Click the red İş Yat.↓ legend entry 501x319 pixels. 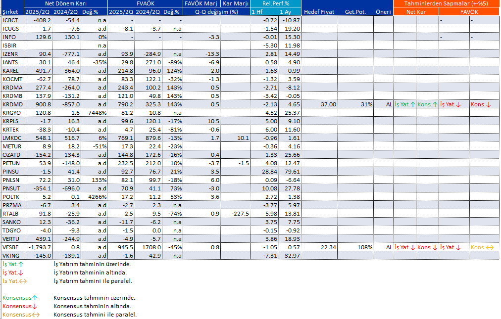[12, 273]
